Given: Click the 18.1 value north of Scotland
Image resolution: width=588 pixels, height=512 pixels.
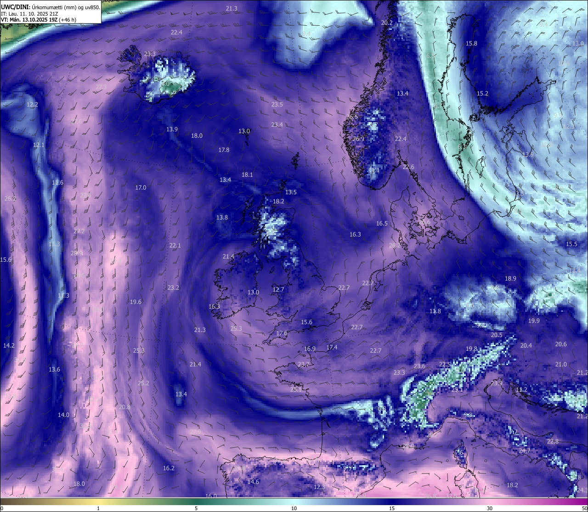Looking at the screenshot, I should [247, 175].
